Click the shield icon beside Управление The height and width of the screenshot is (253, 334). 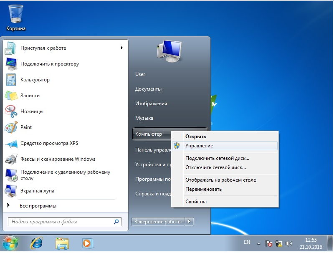click(177, 146)
